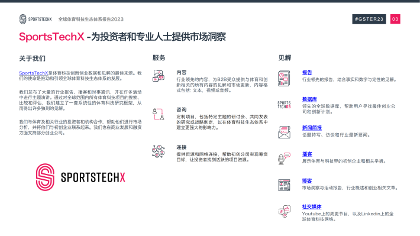Visit the 博客 link

[307, 181]
